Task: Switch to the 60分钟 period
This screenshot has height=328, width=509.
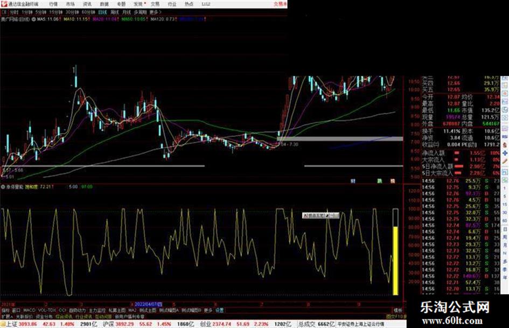Action: (x=88, y=12)
